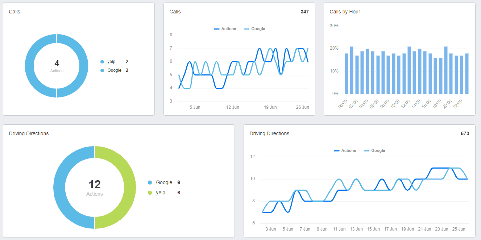The height and width of the screenshot is (240, 481).
Task: Click the 347 total in the Calls chart
Action: [305, 12]
